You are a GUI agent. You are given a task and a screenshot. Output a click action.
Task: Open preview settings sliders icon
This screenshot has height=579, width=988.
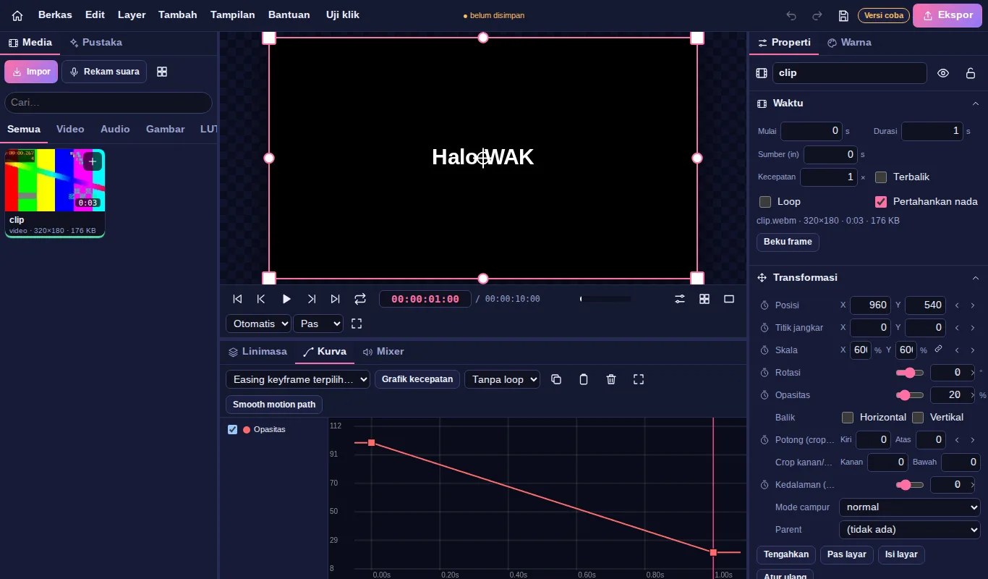point(680,299)
